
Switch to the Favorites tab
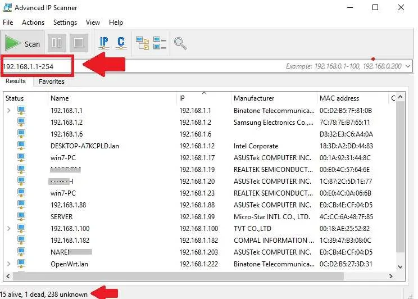click(51, 81)
